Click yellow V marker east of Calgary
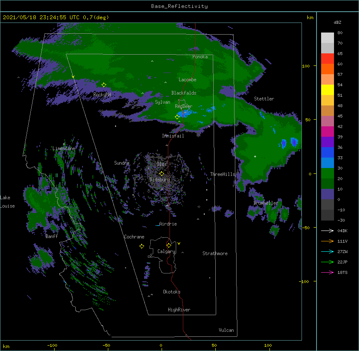 [x=179, y=243]
